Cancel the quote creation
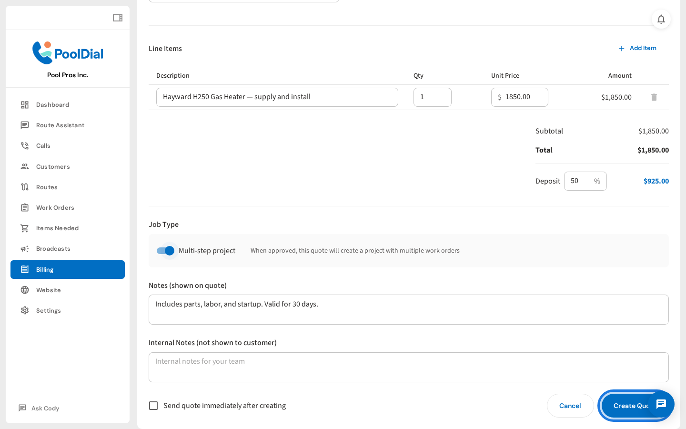The image size is (686, 429). 570,406
